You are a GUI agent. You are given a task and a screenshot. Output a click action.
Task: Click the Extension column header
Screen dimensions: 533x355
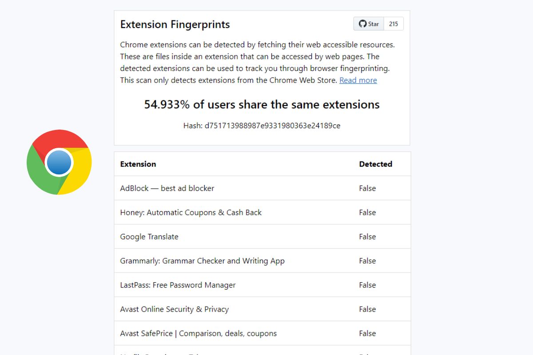click(138, 164)
